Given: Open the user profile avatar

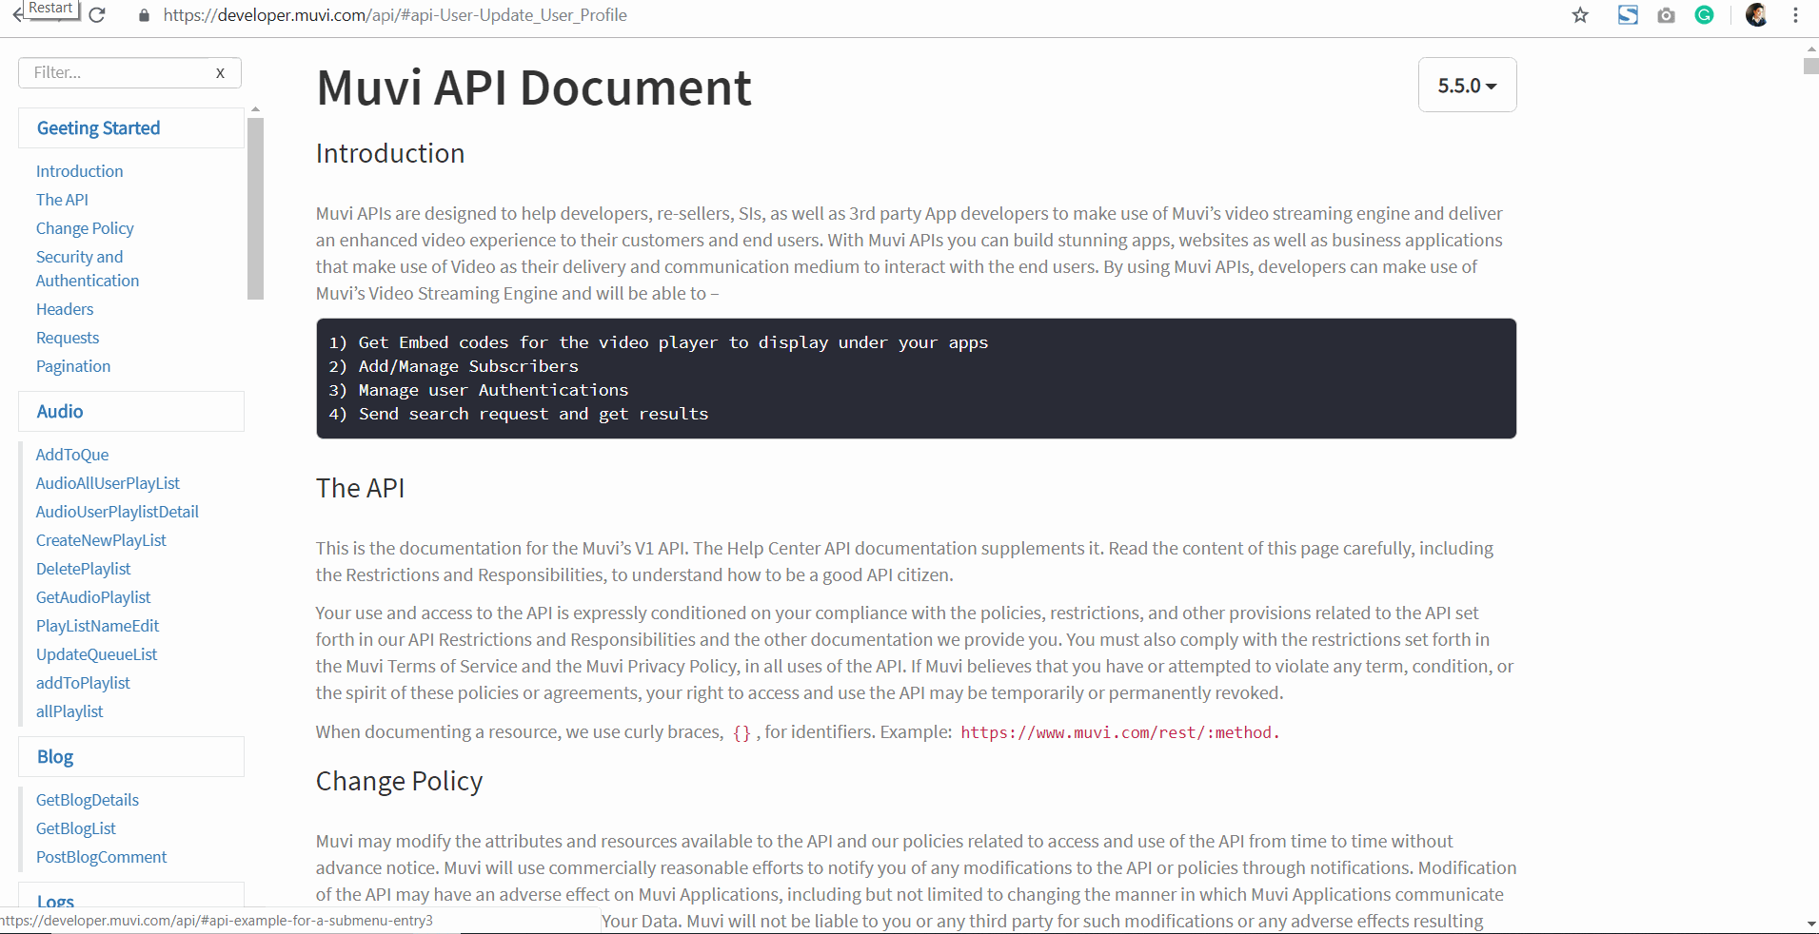Looking at the screenshot, I should tap(1756, 15).
